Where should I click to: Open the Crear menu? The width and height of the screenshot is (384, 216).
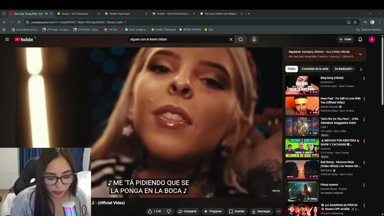click(345, 39)
